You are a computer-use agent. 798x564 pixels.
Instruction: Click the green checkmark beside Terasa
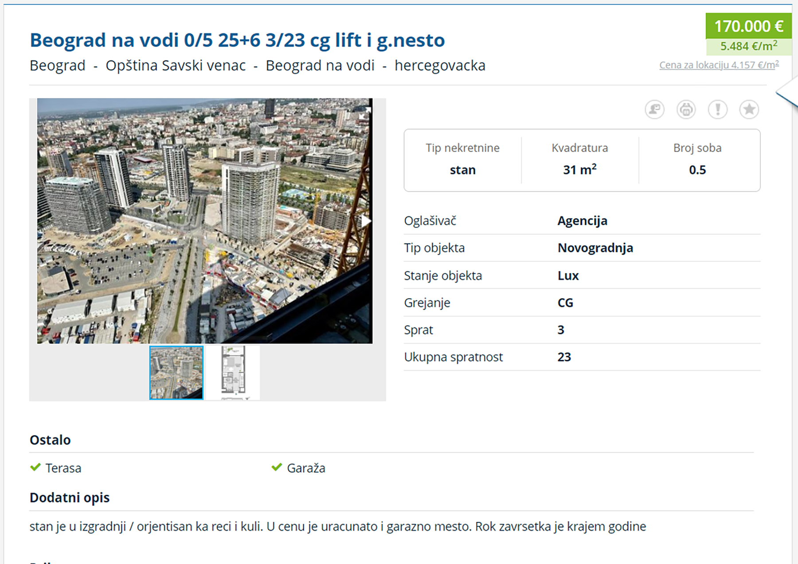pyautogui.click(x=35, y=467)
